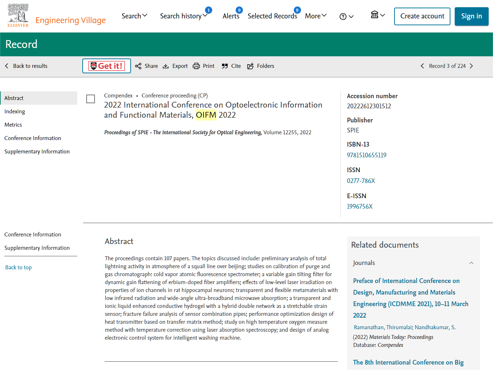
Task: Click the Abstract heading
Action: [x=119, y=241]
